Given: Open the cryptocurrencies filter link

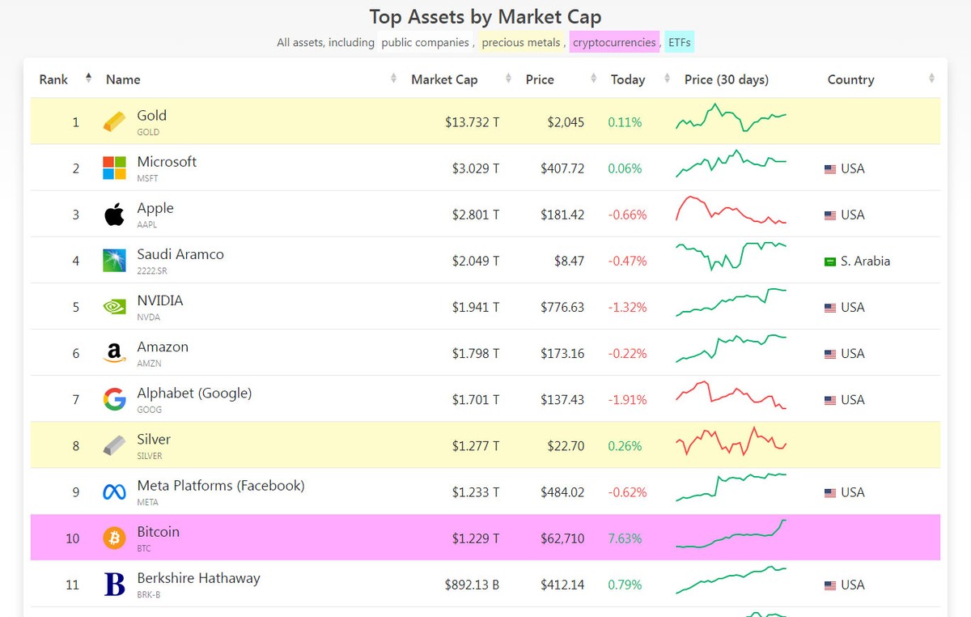Looking at the screenshot, I should (613, 41).
